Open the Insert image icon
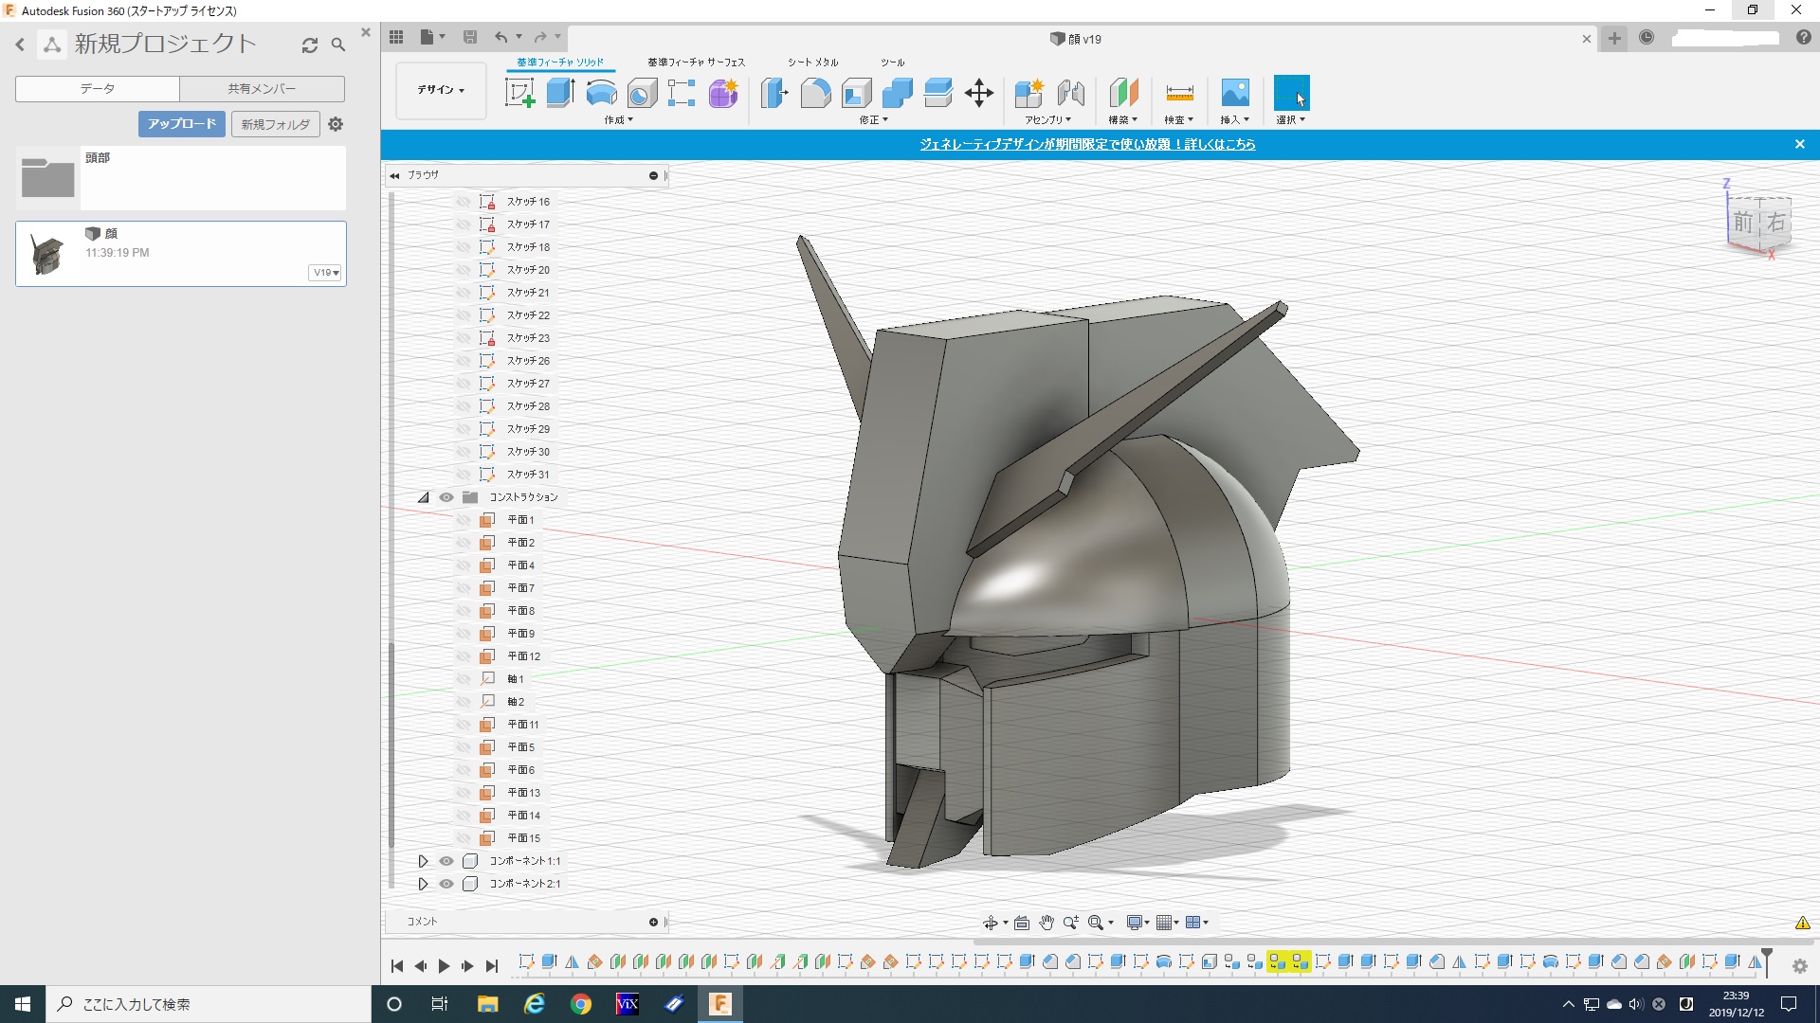This screenshot has width=1820, height=1023. [x=1234, y=93]
